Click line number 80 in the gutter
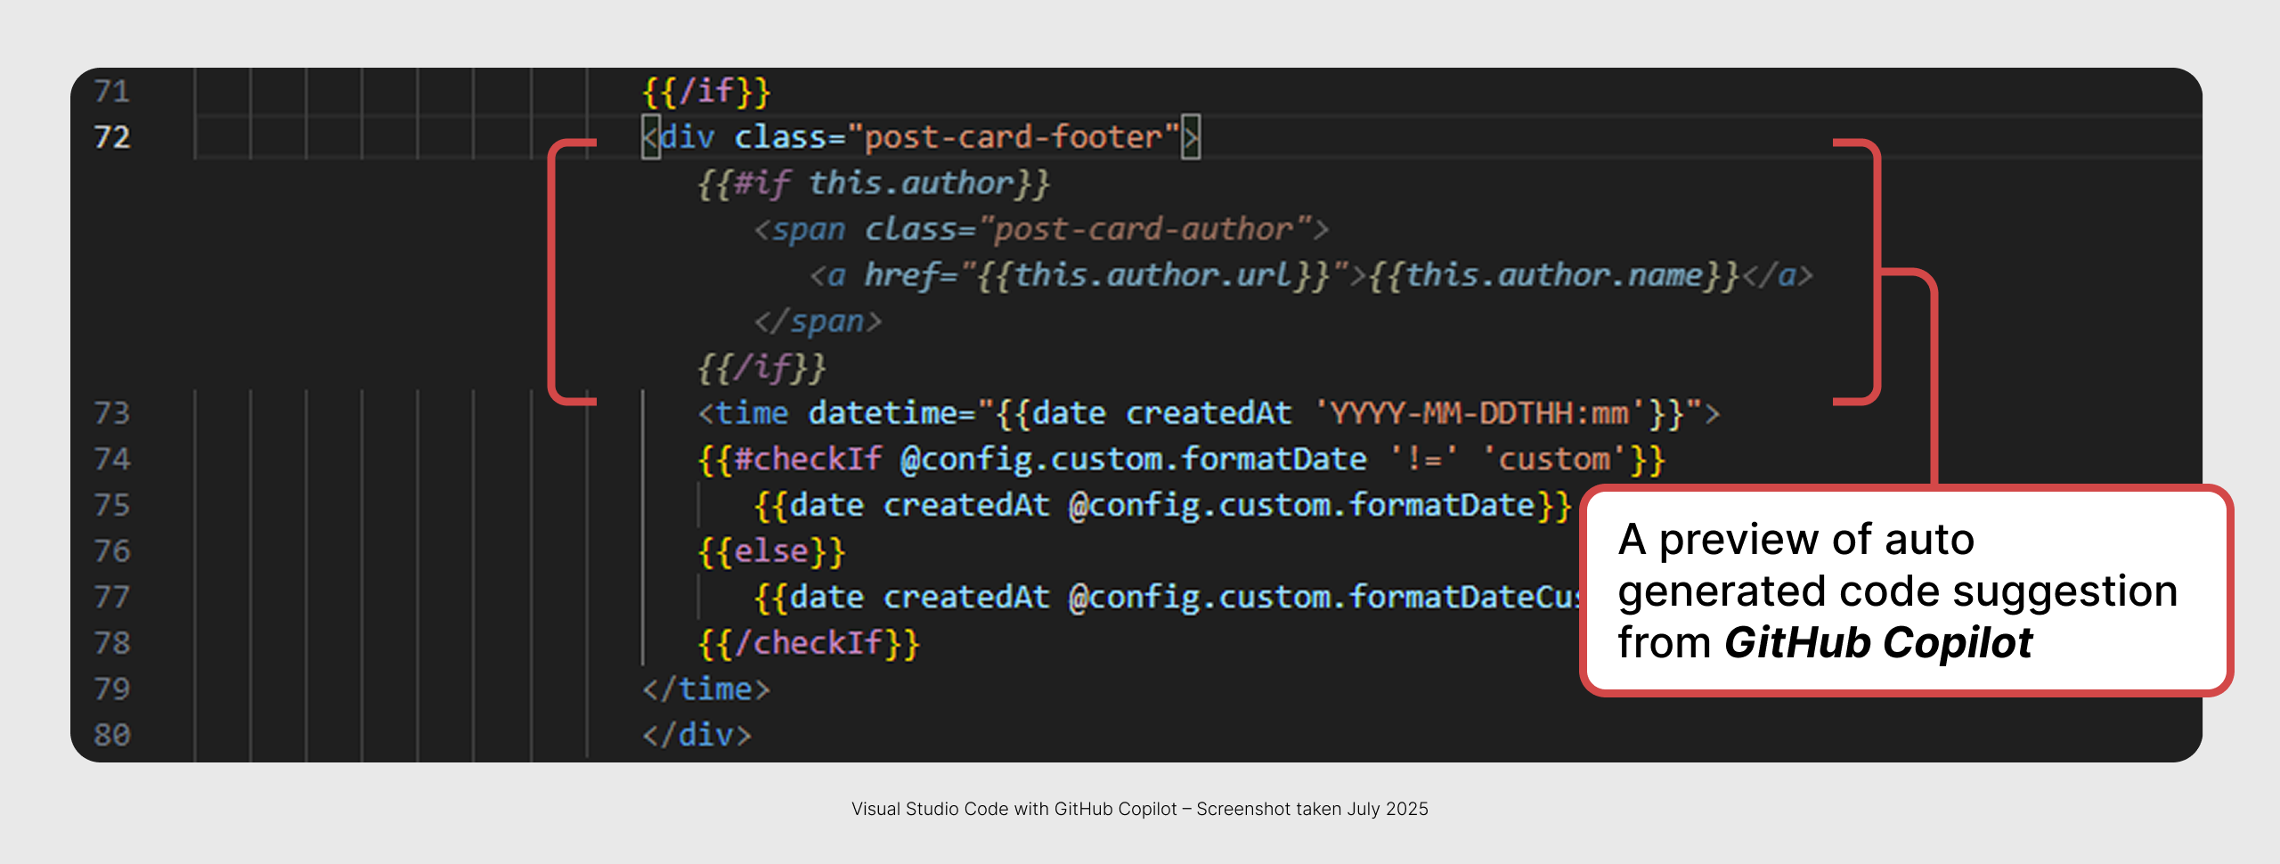 coord(112,735)
